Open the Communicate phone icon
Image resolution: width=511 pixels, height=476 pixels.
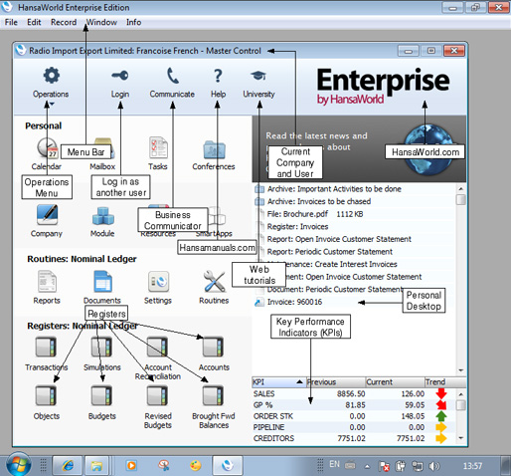click(173, 76)
